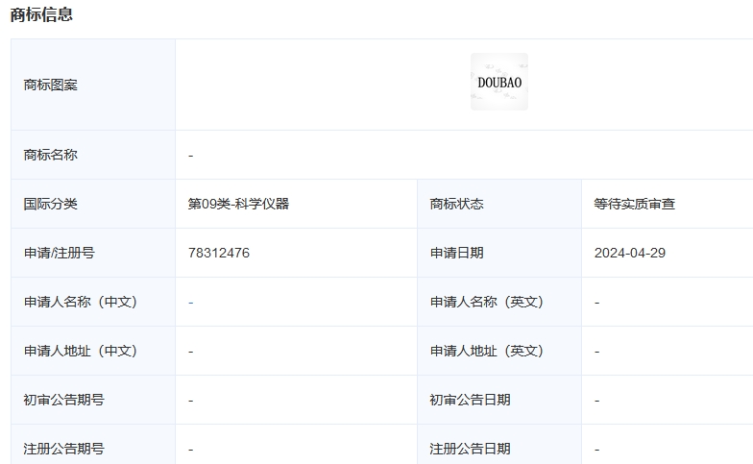Click the DOUBAO trademark image thumbnail
This screenshot has height=464, width=753.
coord(498,83)
